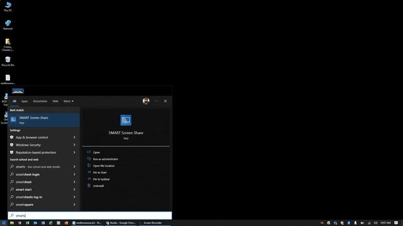
Task: Expand chevron beside smartsheet login
Action: pos(74,175)
